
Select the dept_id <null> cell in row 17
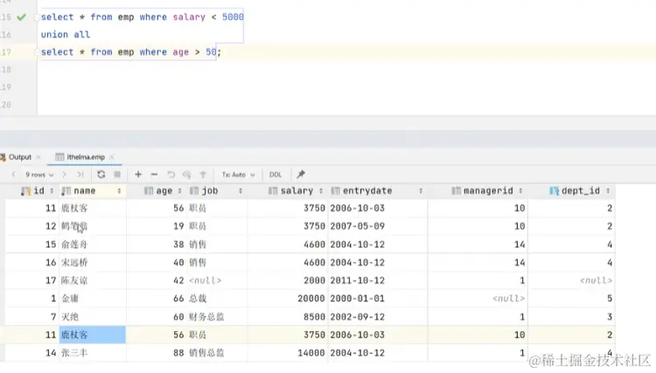pyautogui.click(x=571, y=280)
